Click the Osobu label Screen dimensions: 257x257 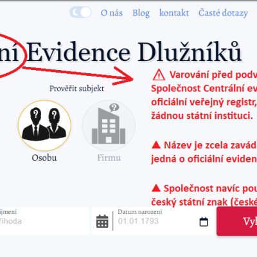pos(44,158)
